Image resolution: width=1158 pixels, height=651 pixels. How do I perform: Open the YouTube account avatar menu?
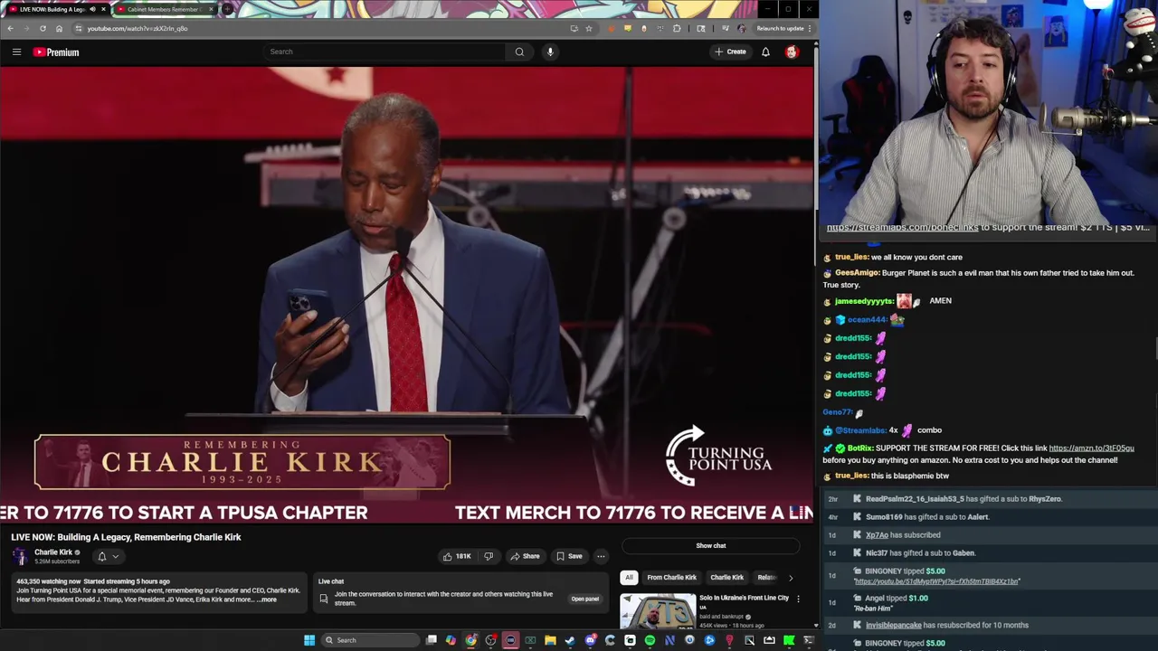point(792,52)
